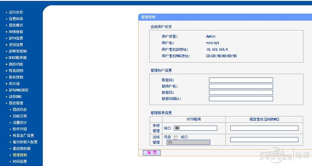Viewport: 312px width, 166px height.
Task: Click the 本地管理 限定主机 input field
Action: (264, 128)
